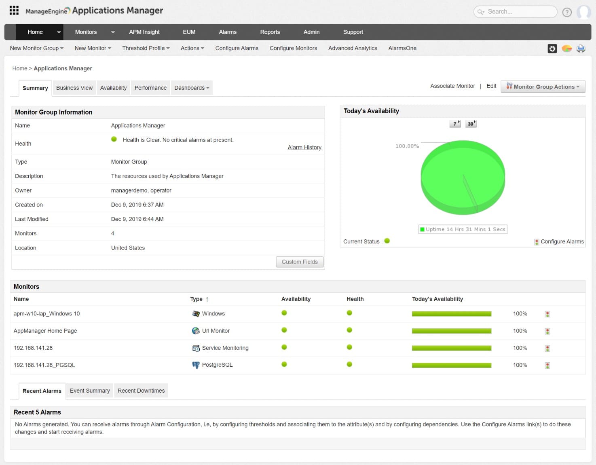Select the Event Summary tab
The height and width of the screenshot is (465, 596).
tap(90, 391)
